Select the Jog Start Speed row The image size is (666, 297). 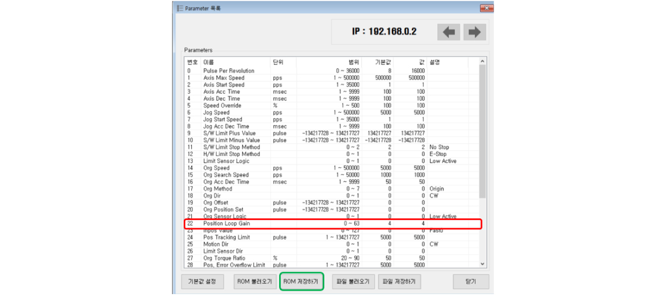click(331, 120)
